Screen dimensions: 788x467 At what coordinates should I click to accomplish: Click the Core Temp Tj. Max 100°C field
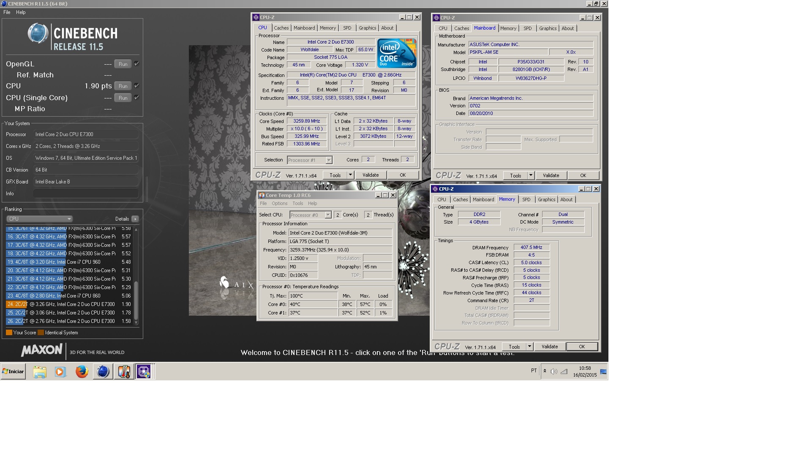313,296
